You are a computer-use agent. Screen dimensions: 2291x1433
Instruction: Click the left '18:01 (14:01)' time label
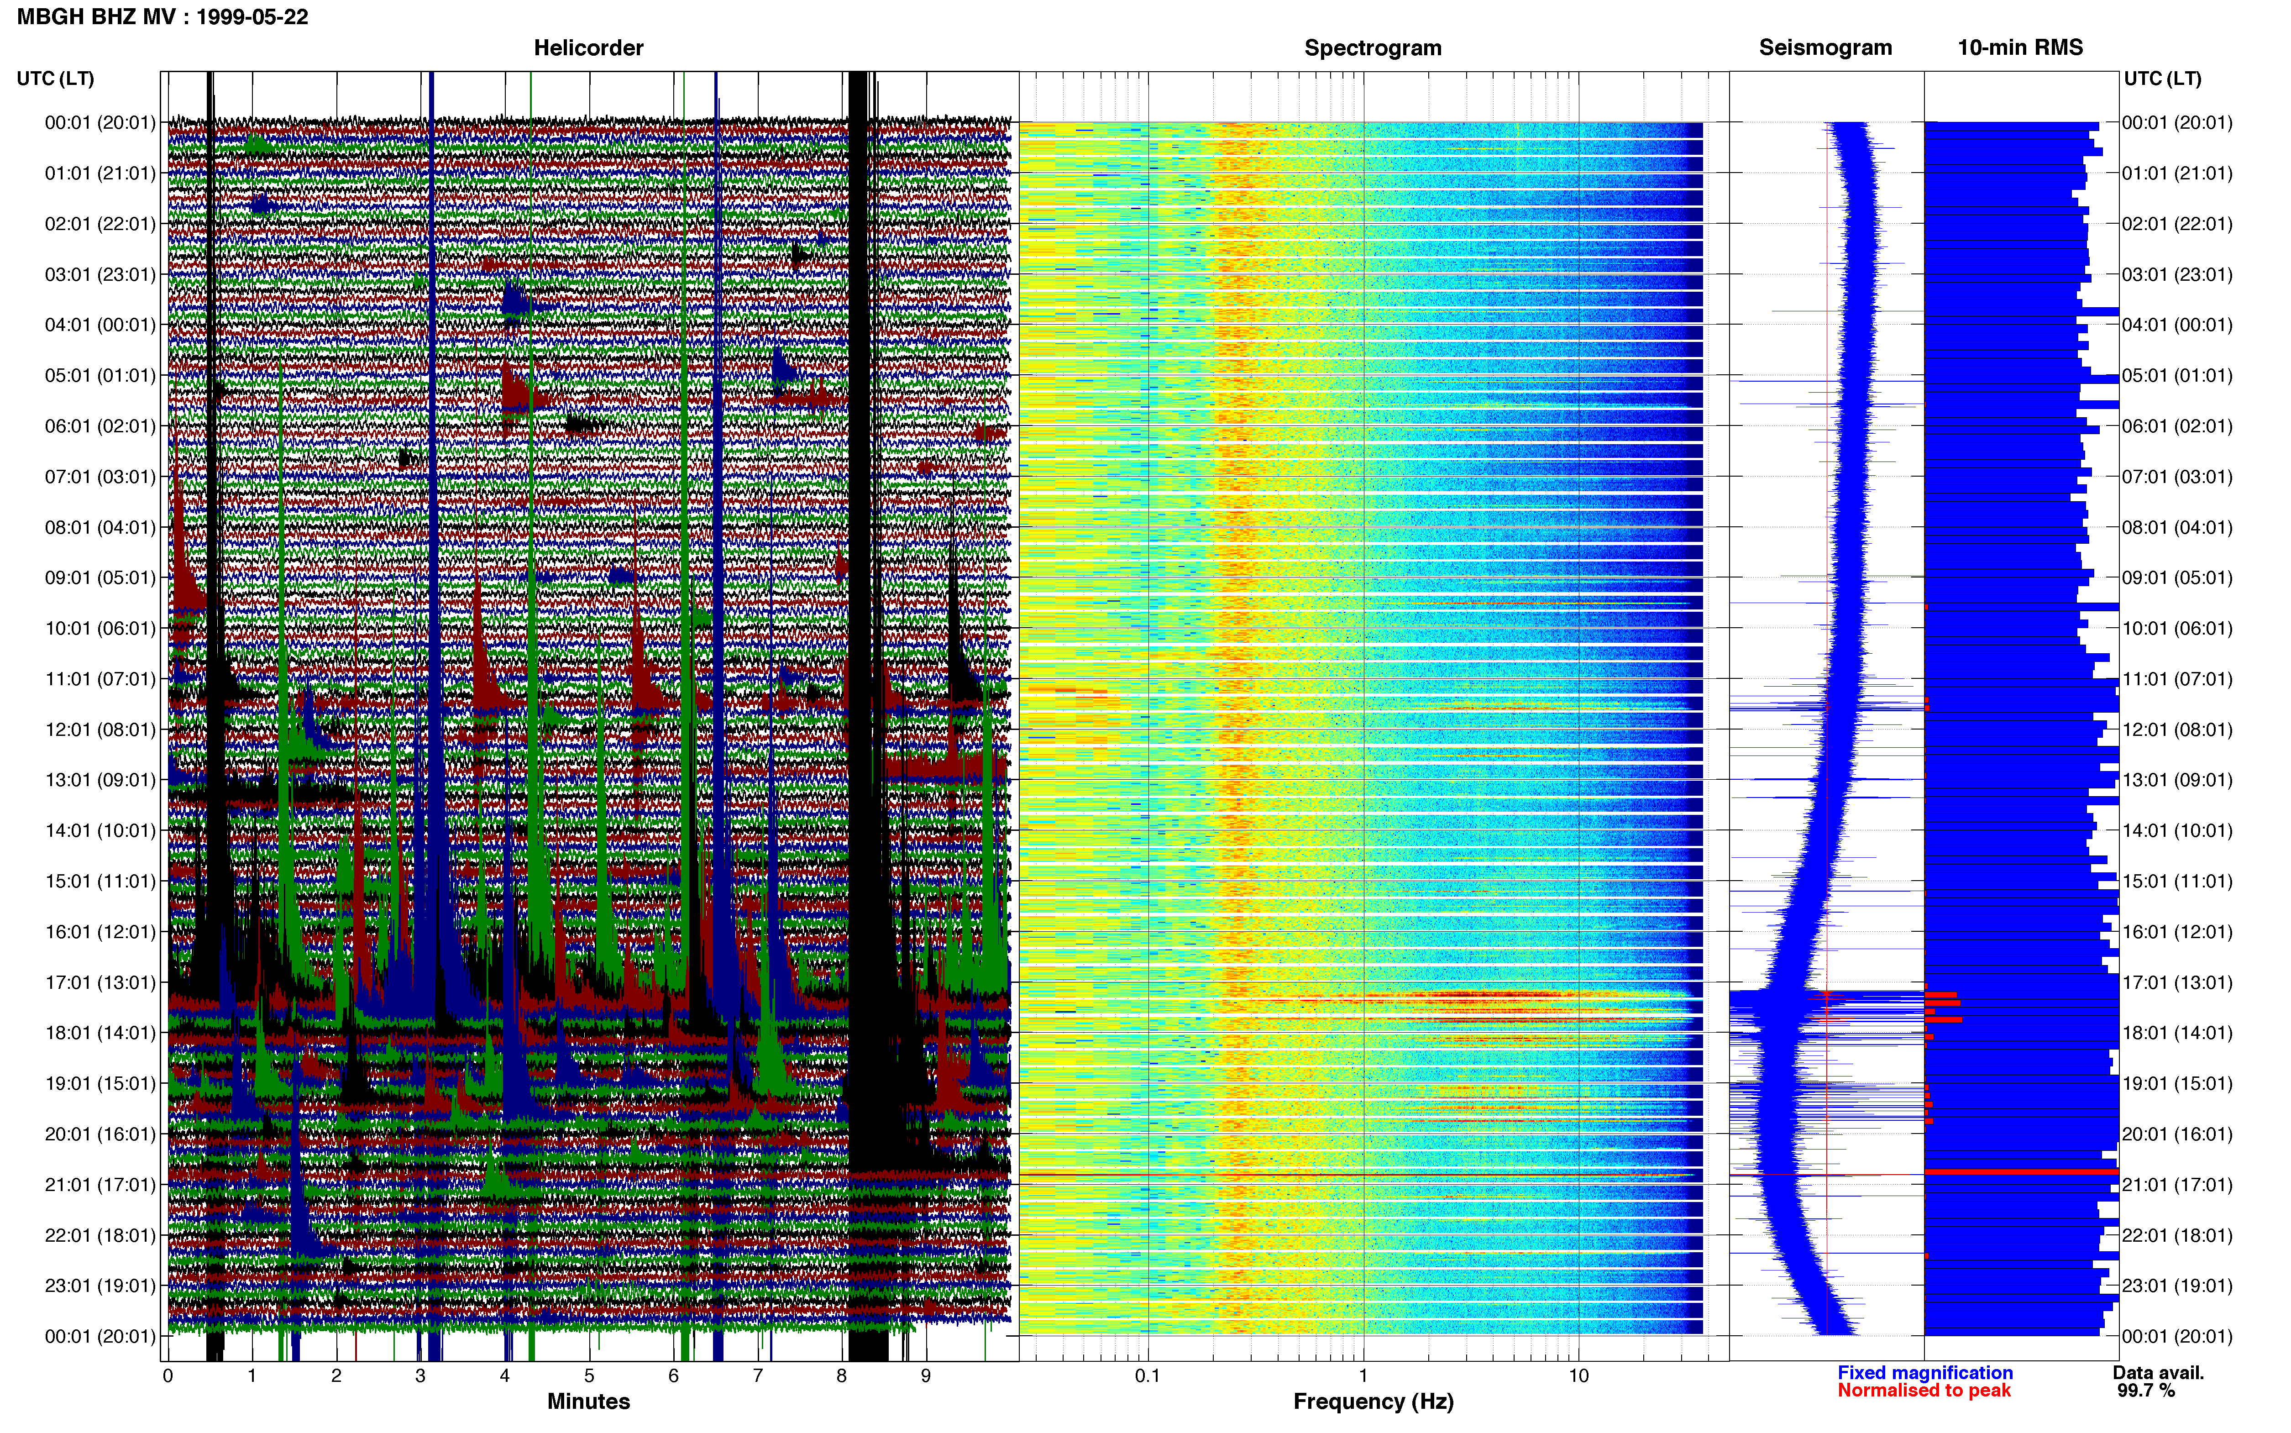point(100,1033)
